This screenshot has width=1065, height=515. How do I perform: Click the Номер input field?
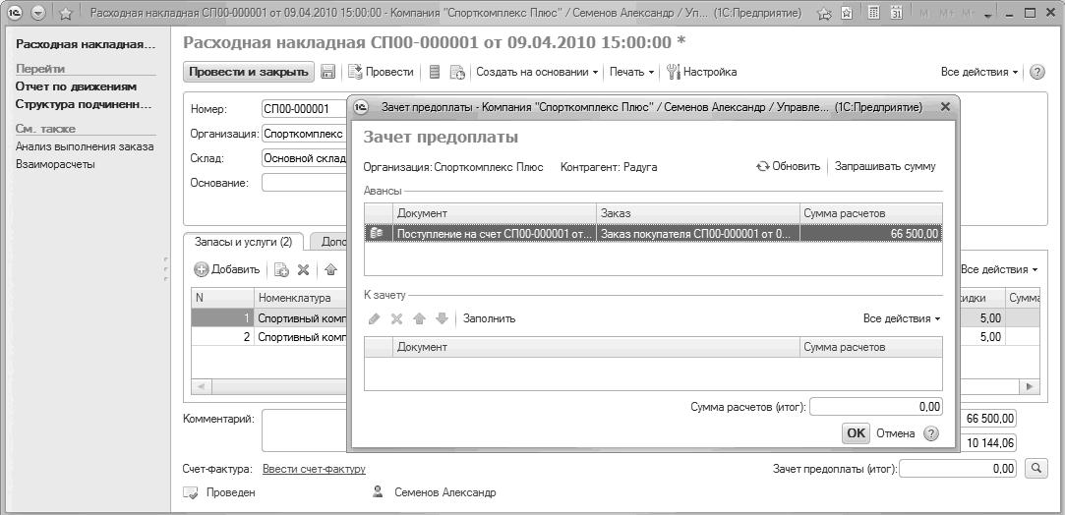point(304,109)
